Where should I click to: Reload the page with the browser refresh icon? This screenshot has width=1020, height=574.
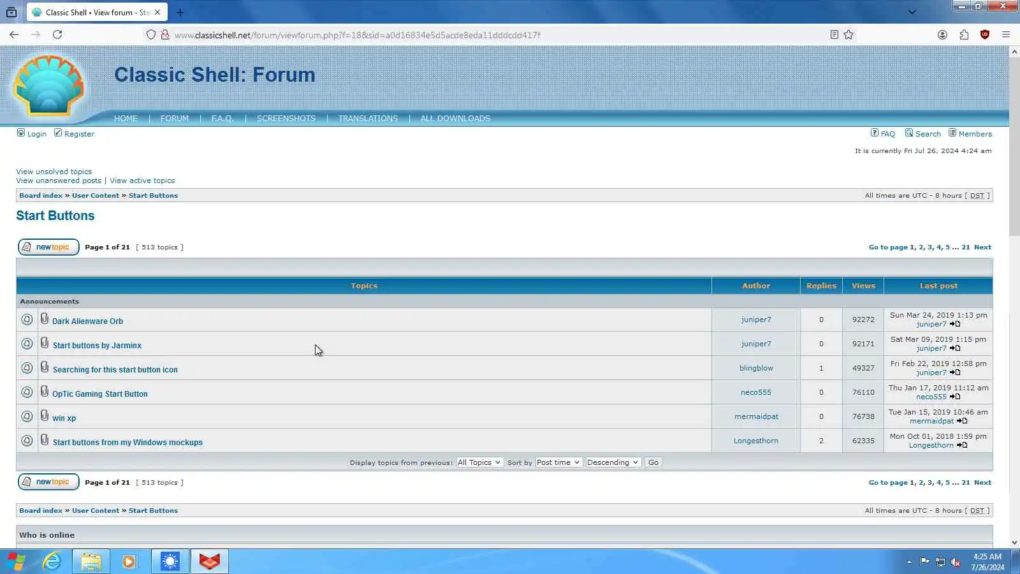[x=57, y=34]
